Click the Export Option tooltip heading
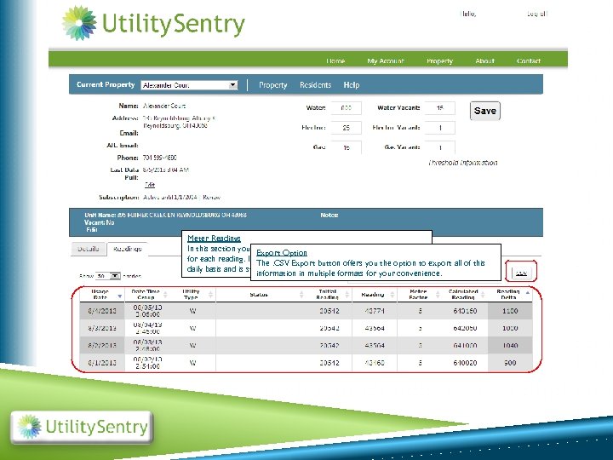Image resolution: width=613 pixels, height=460 pixels. tap(282, 253)
